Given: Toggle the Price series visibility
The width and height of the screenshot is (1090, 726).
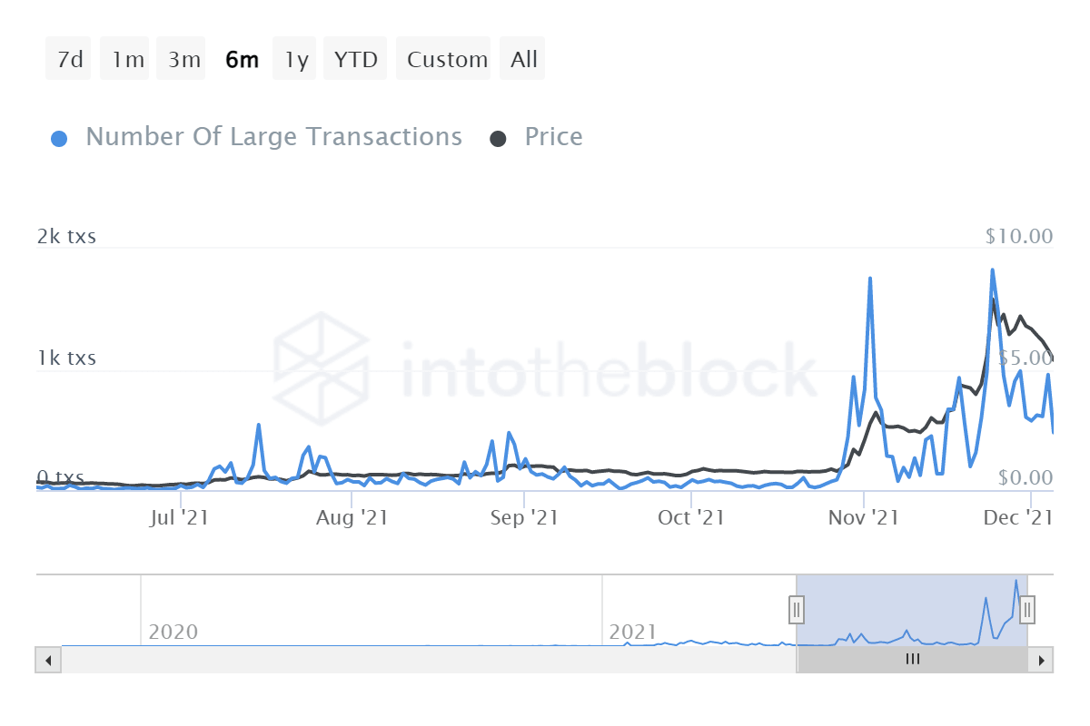Looking at the screenshot, I should tap(552, 136).
